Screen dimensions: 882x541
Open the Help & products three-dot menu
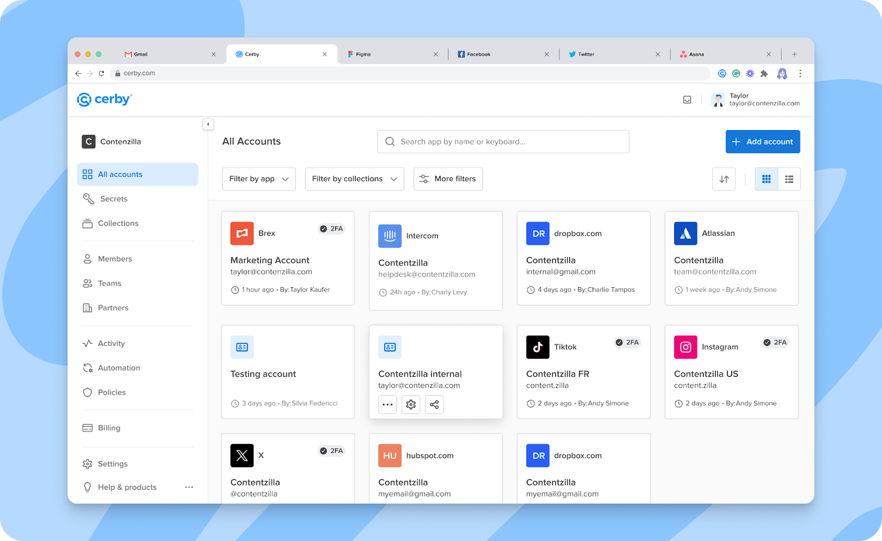tap(189, 487)
